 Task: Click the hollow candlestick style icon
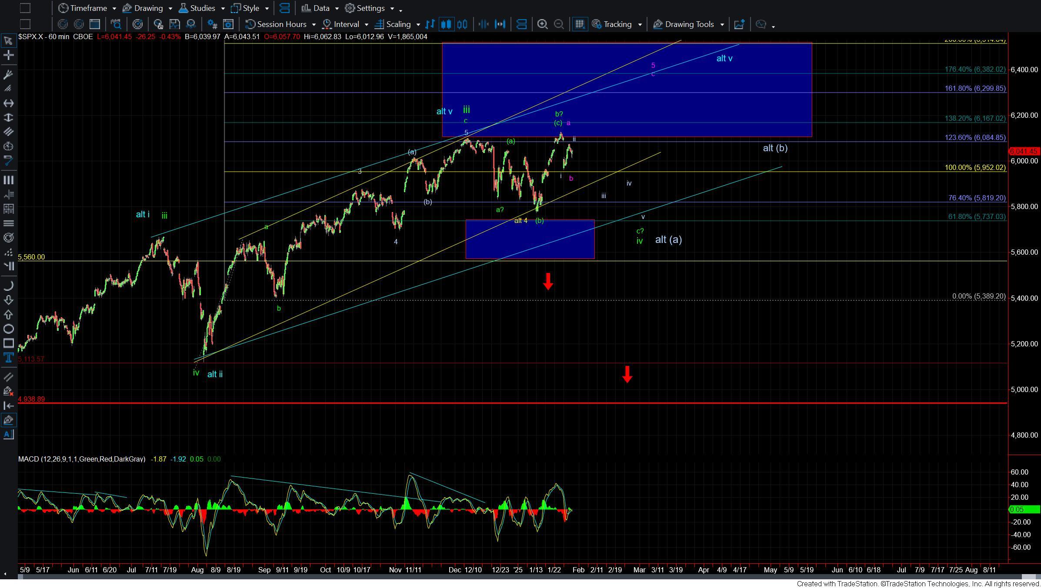[462, 24]
